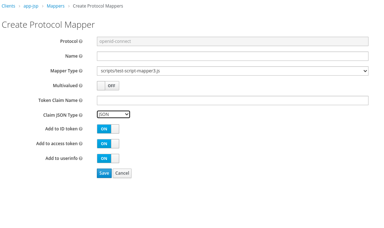Open the Mapper Type help tooltip icon

coord(81,71)
